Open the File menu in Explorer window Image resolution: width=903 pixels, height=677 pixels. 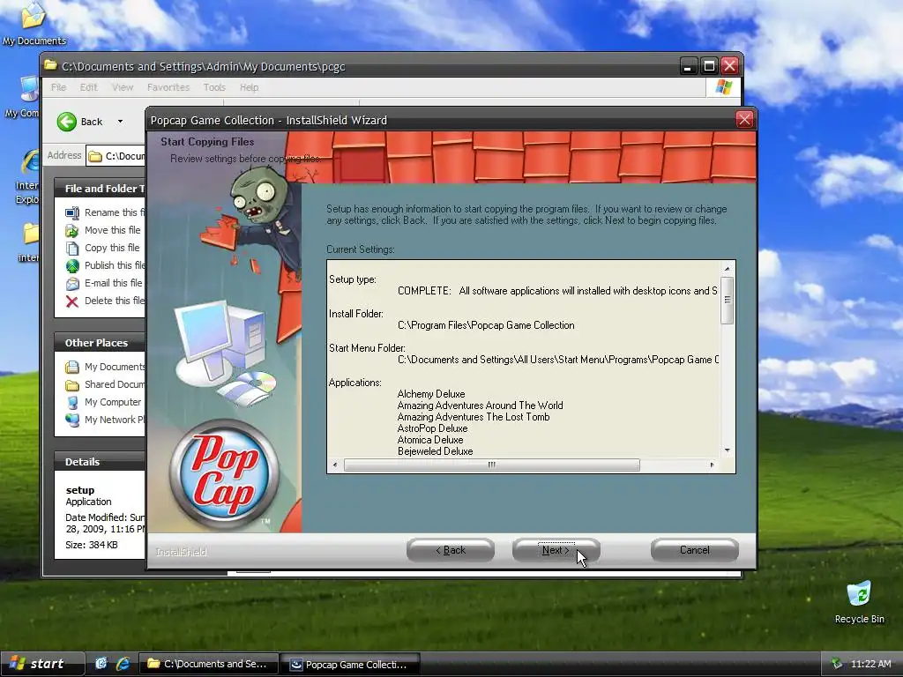pyautogui.click(x=58, y=87)
